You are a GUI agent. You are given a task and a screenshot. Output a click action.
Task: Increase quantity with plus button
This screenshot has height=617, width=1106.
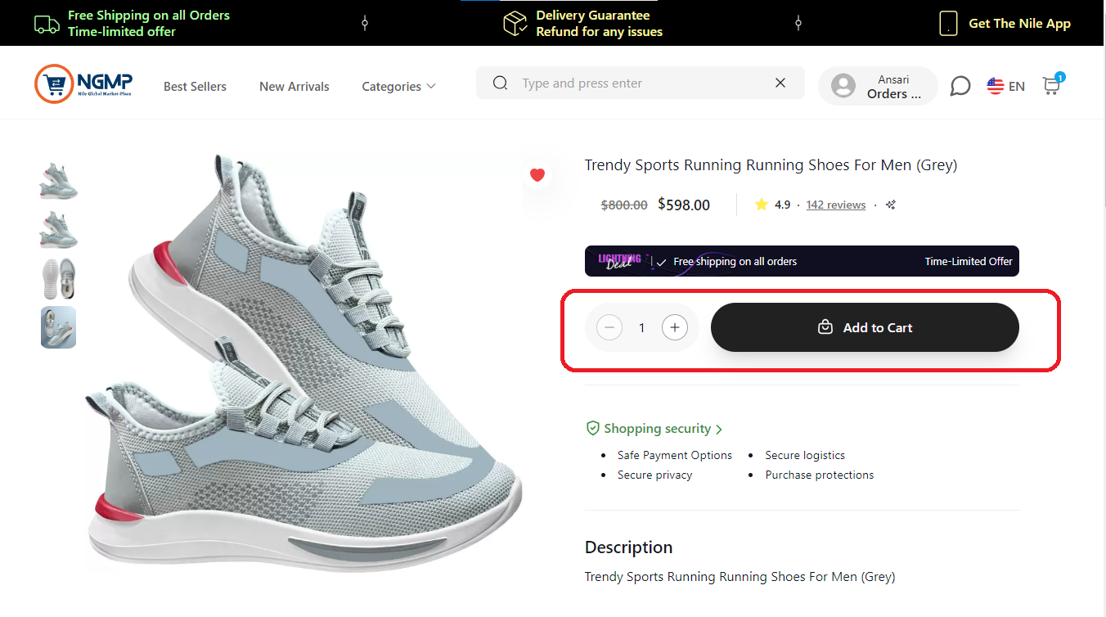pyautogui.click(x=675, y=328)
